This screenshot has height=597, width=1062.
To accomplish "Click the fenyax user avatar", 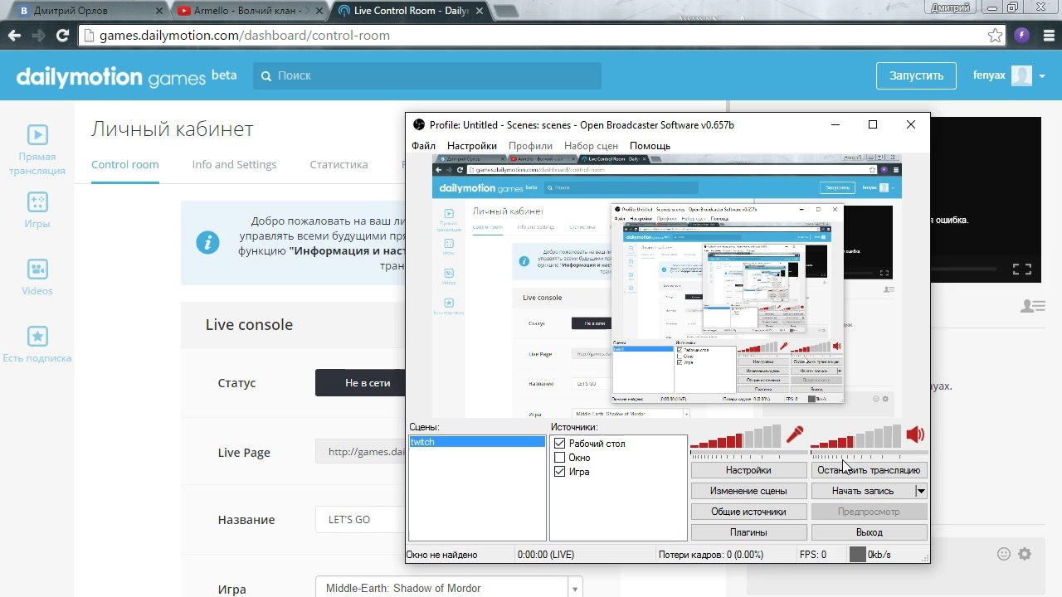I will click(x=1022, y=75).
